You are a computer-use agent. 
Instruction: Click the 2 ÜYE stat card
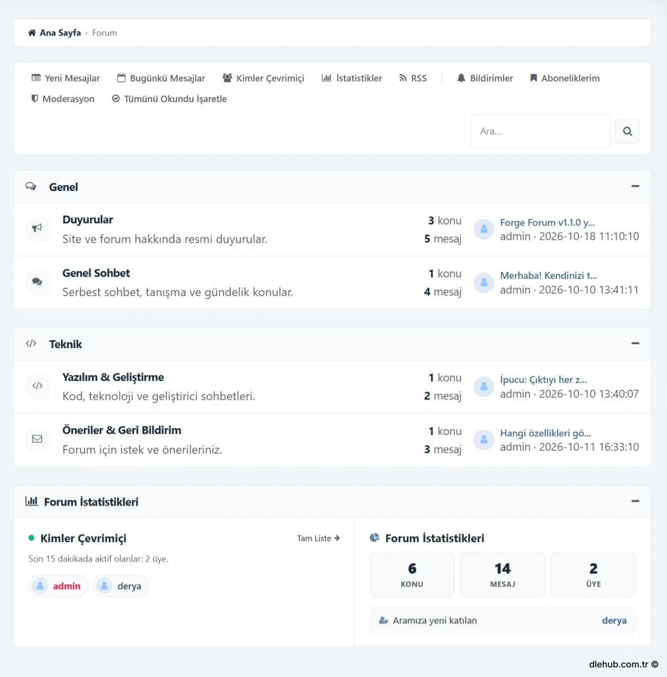593,574
